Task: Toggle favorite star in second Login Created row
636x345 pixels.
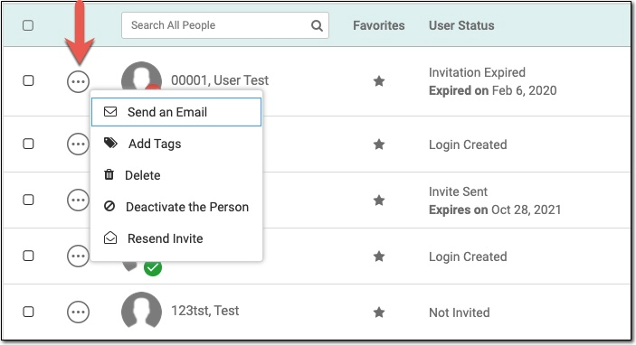Action: coord(379,256)
